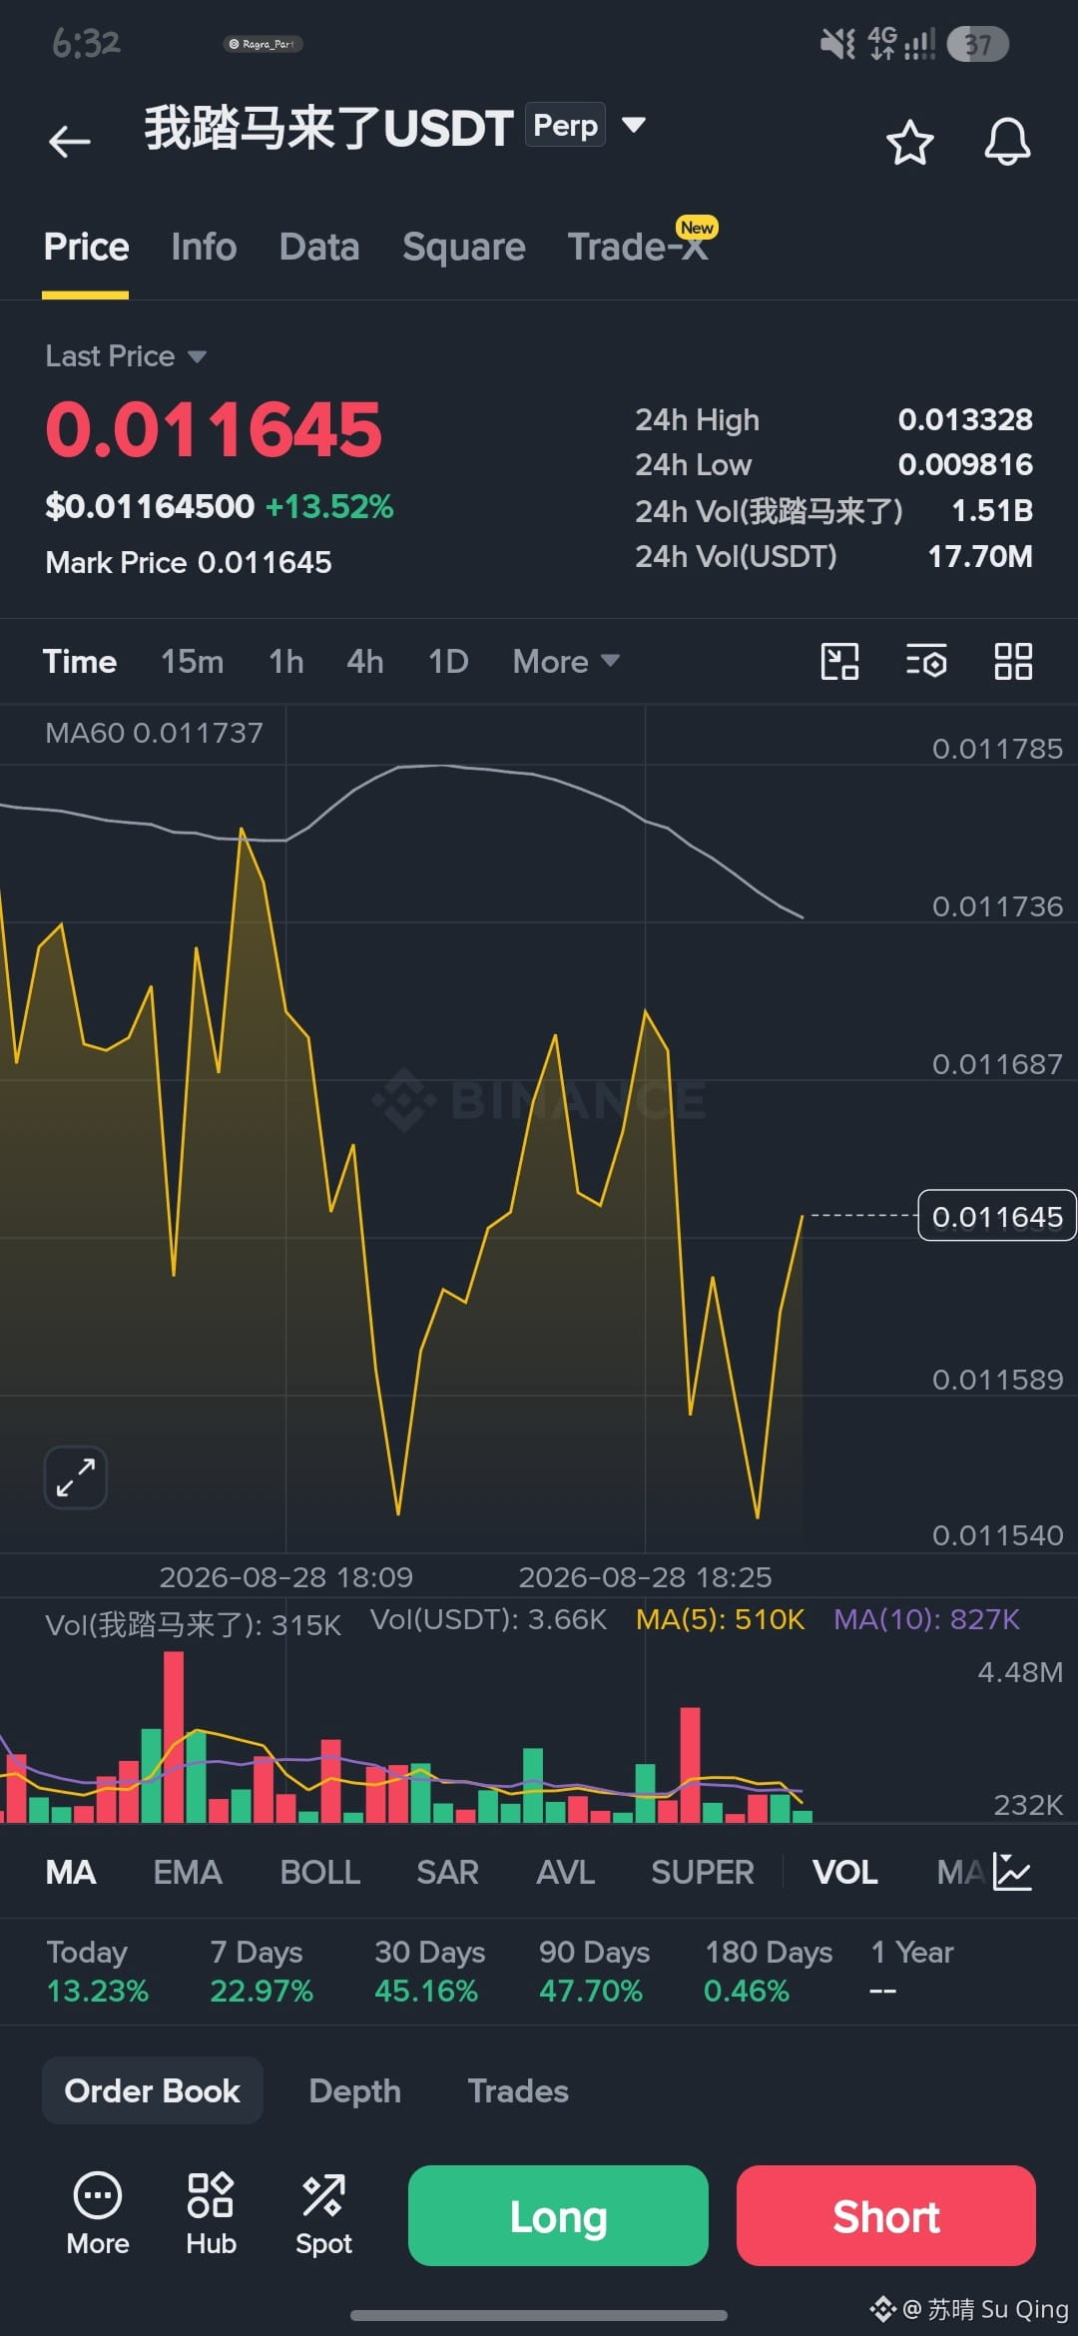Switch to the Trades tab
The width and height of the screenshot is (1078, 2336).
pyautogui.click(x=518, y=2090)
